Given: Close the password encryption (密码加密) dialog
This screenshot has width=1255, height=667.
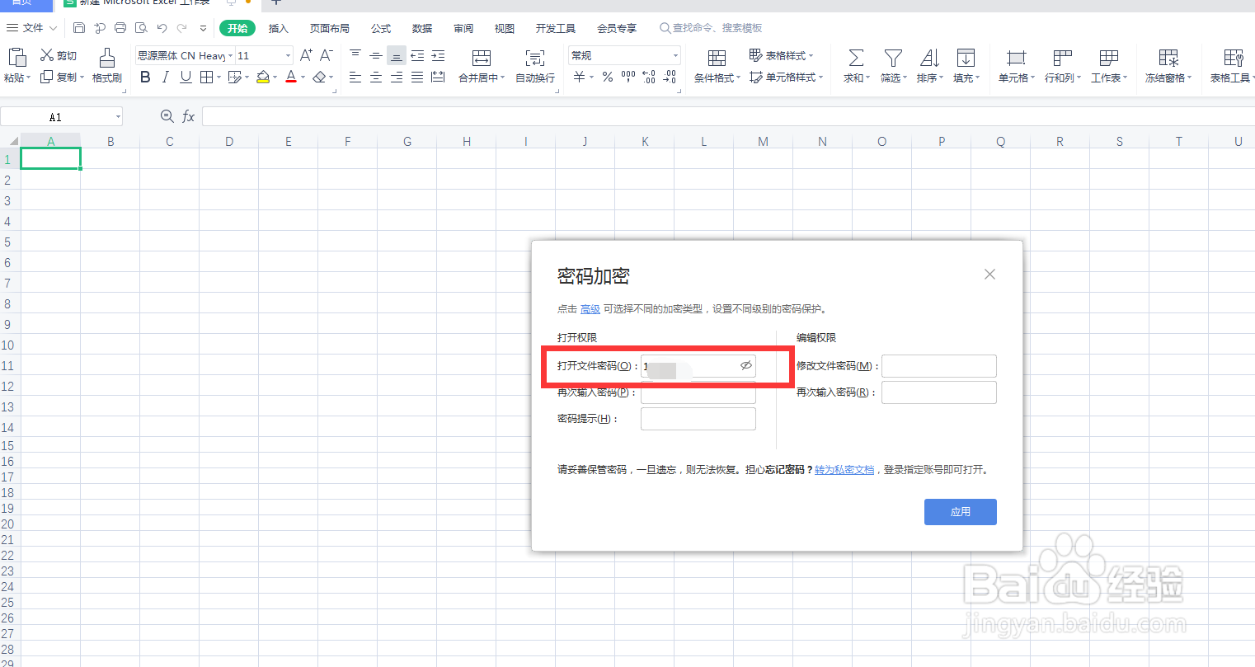Looking at the screenshot, I should 989,275.
